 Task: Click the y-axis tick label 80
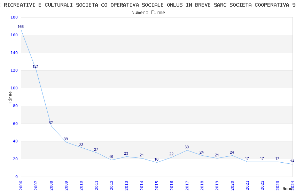(15, 106)
